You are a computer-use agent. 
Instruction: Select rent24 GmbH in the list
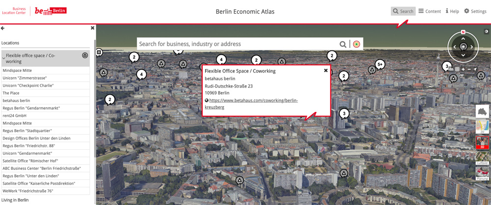[45, 115]
